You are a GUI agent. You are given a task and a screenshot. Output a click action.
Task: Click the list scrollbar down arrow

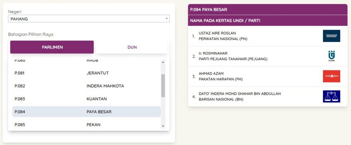click(163, 126)
